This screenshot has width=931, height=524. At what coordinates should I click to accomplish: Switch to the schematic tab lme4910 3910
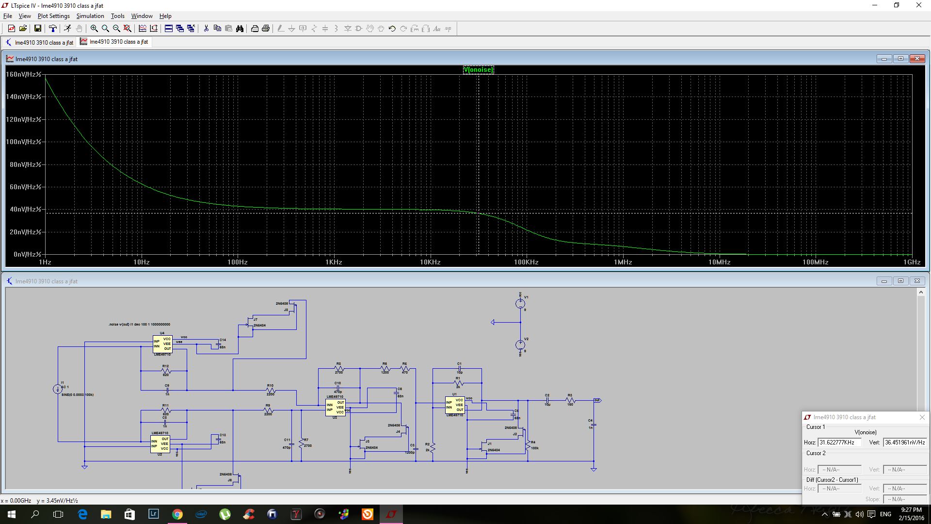coord(39,42)
